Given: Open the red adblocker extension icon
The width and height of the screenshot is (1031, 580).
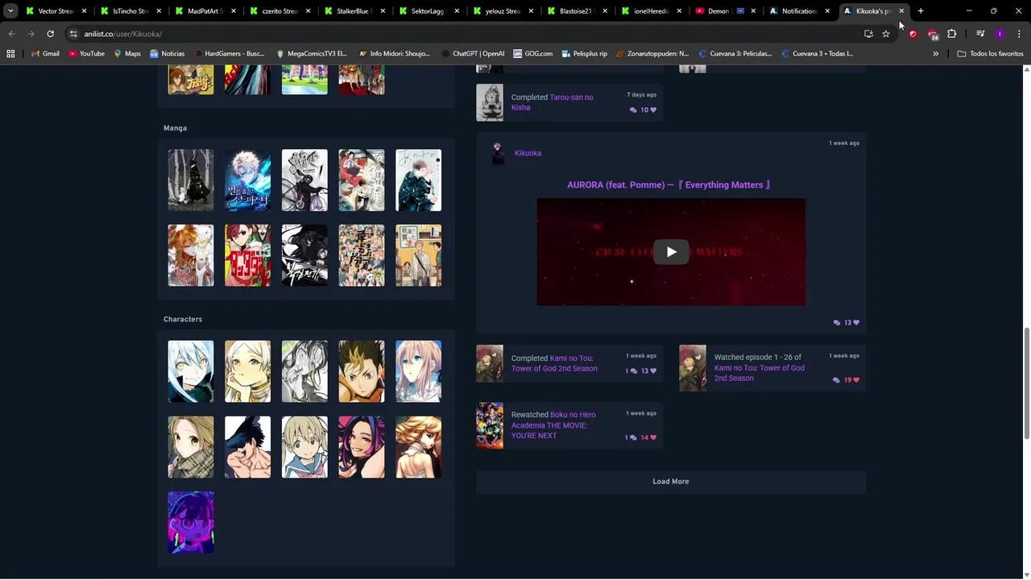Looking at the screenshot, I should [913, 34].
